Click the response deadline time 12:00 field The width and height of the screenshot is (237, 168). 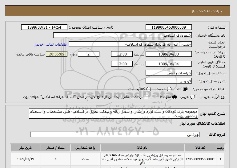point(122,54)
